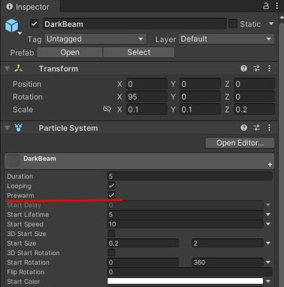Click the Open Editor... button
Viewport: 284px width, 287px height.
240,143
